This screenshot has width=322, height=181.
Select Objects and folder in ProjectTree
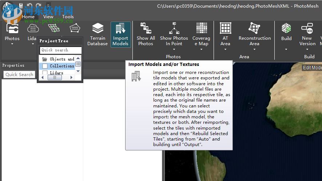click(61, 59)
